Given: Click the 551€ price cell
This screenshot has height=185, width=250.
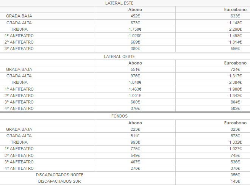Looking at the screenshot, I should [x=135, y=69].
